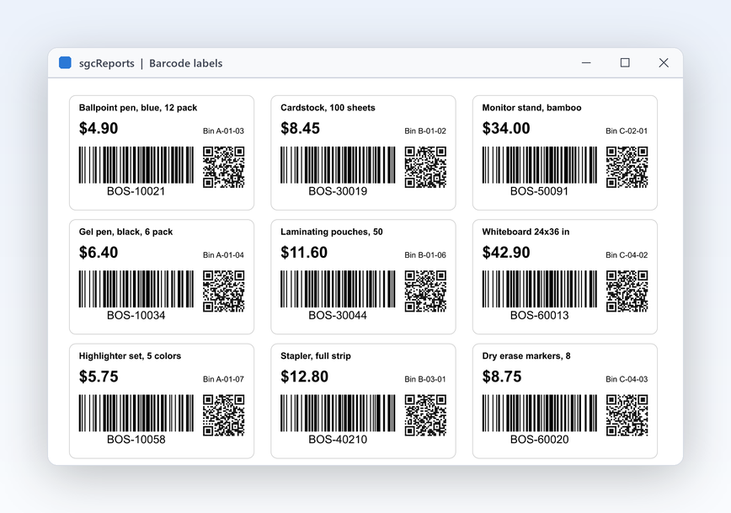Image resolution: width=731 pixels, height=513 pixels.
Task: Click the barcode above BOS-10021
Action: pyautogui.click(x=136, y=165)
